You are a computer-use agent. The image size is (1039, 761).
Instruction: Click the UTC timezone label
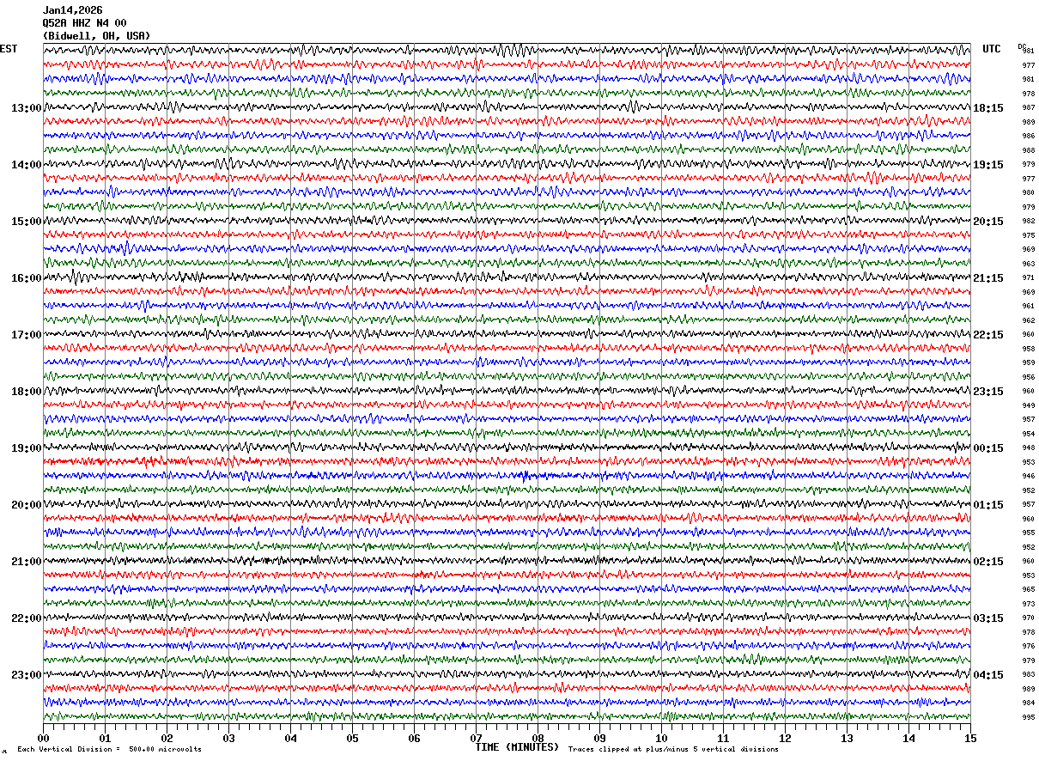coord(992,49)
